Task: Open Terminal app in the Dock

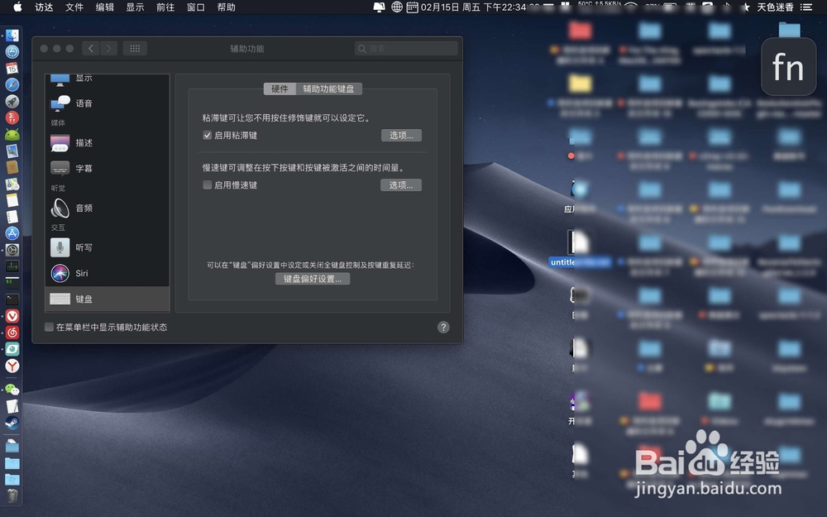Action: coord(12,299)
